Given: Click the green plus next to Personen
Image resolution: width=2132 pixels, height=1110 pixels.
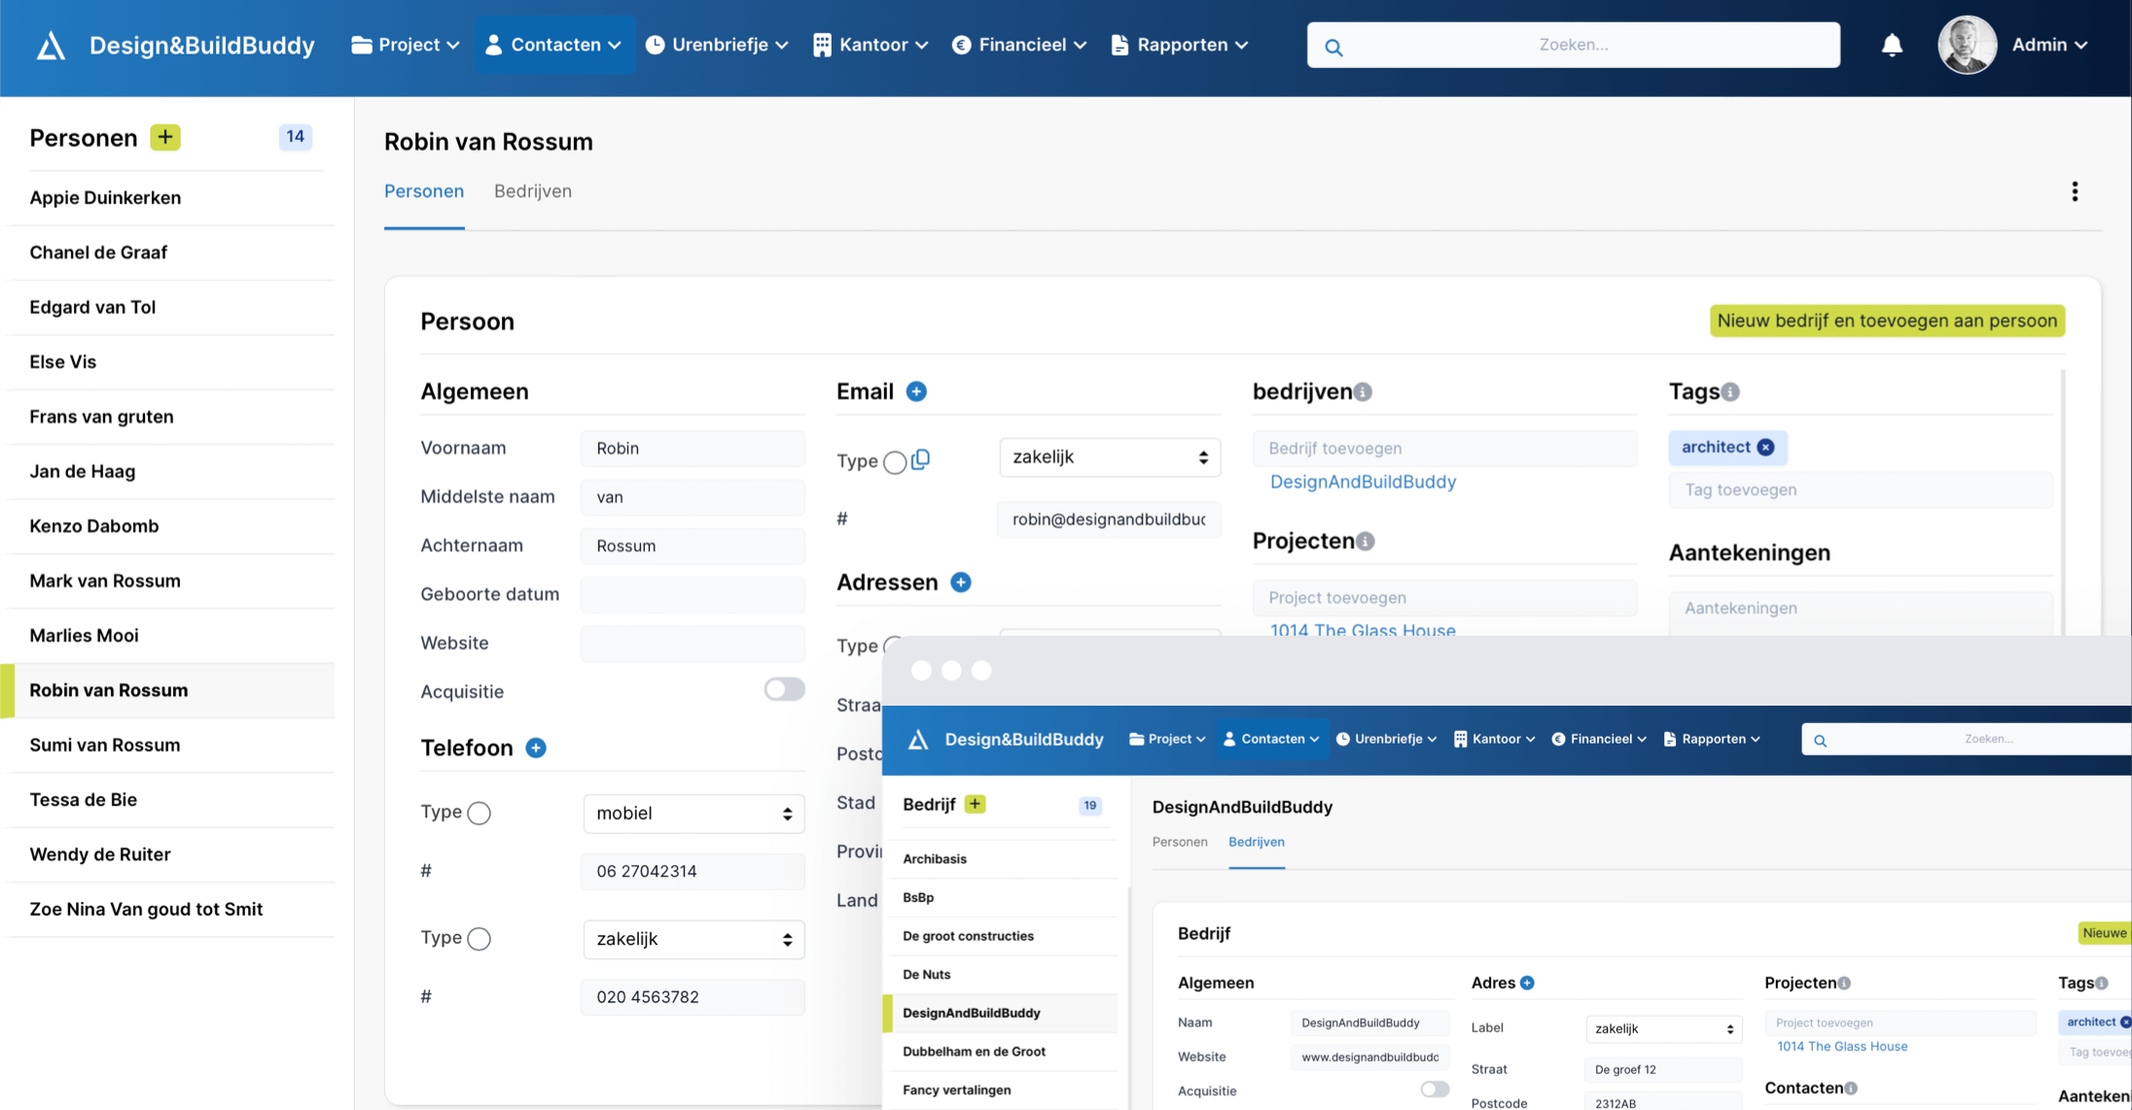Looking at the screenshot, I should pos(165,137).
